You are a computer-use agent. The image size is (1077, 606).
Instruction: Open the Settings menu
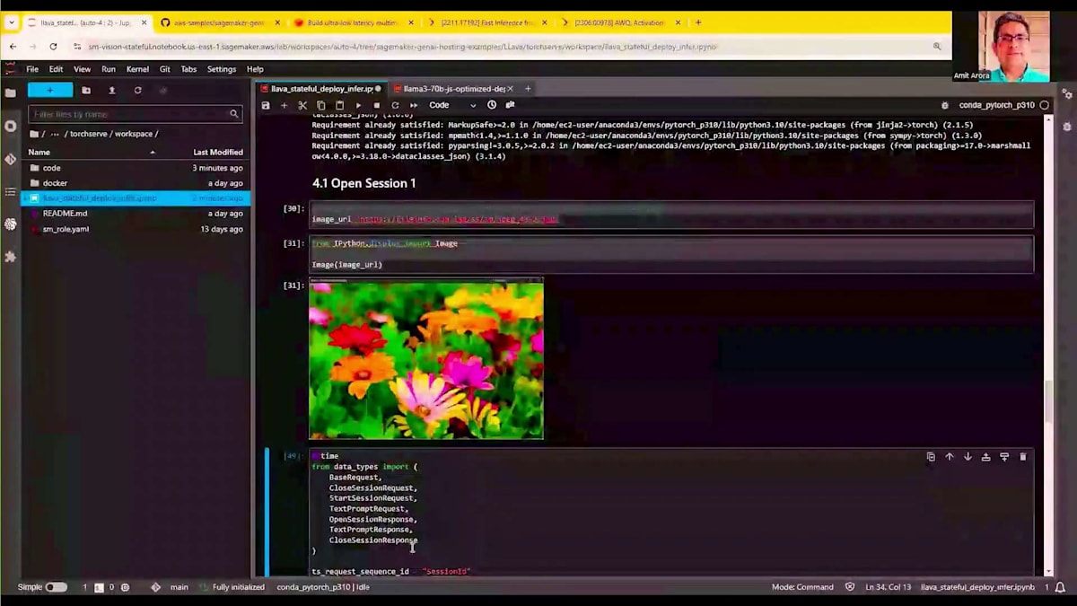point(222,69)
